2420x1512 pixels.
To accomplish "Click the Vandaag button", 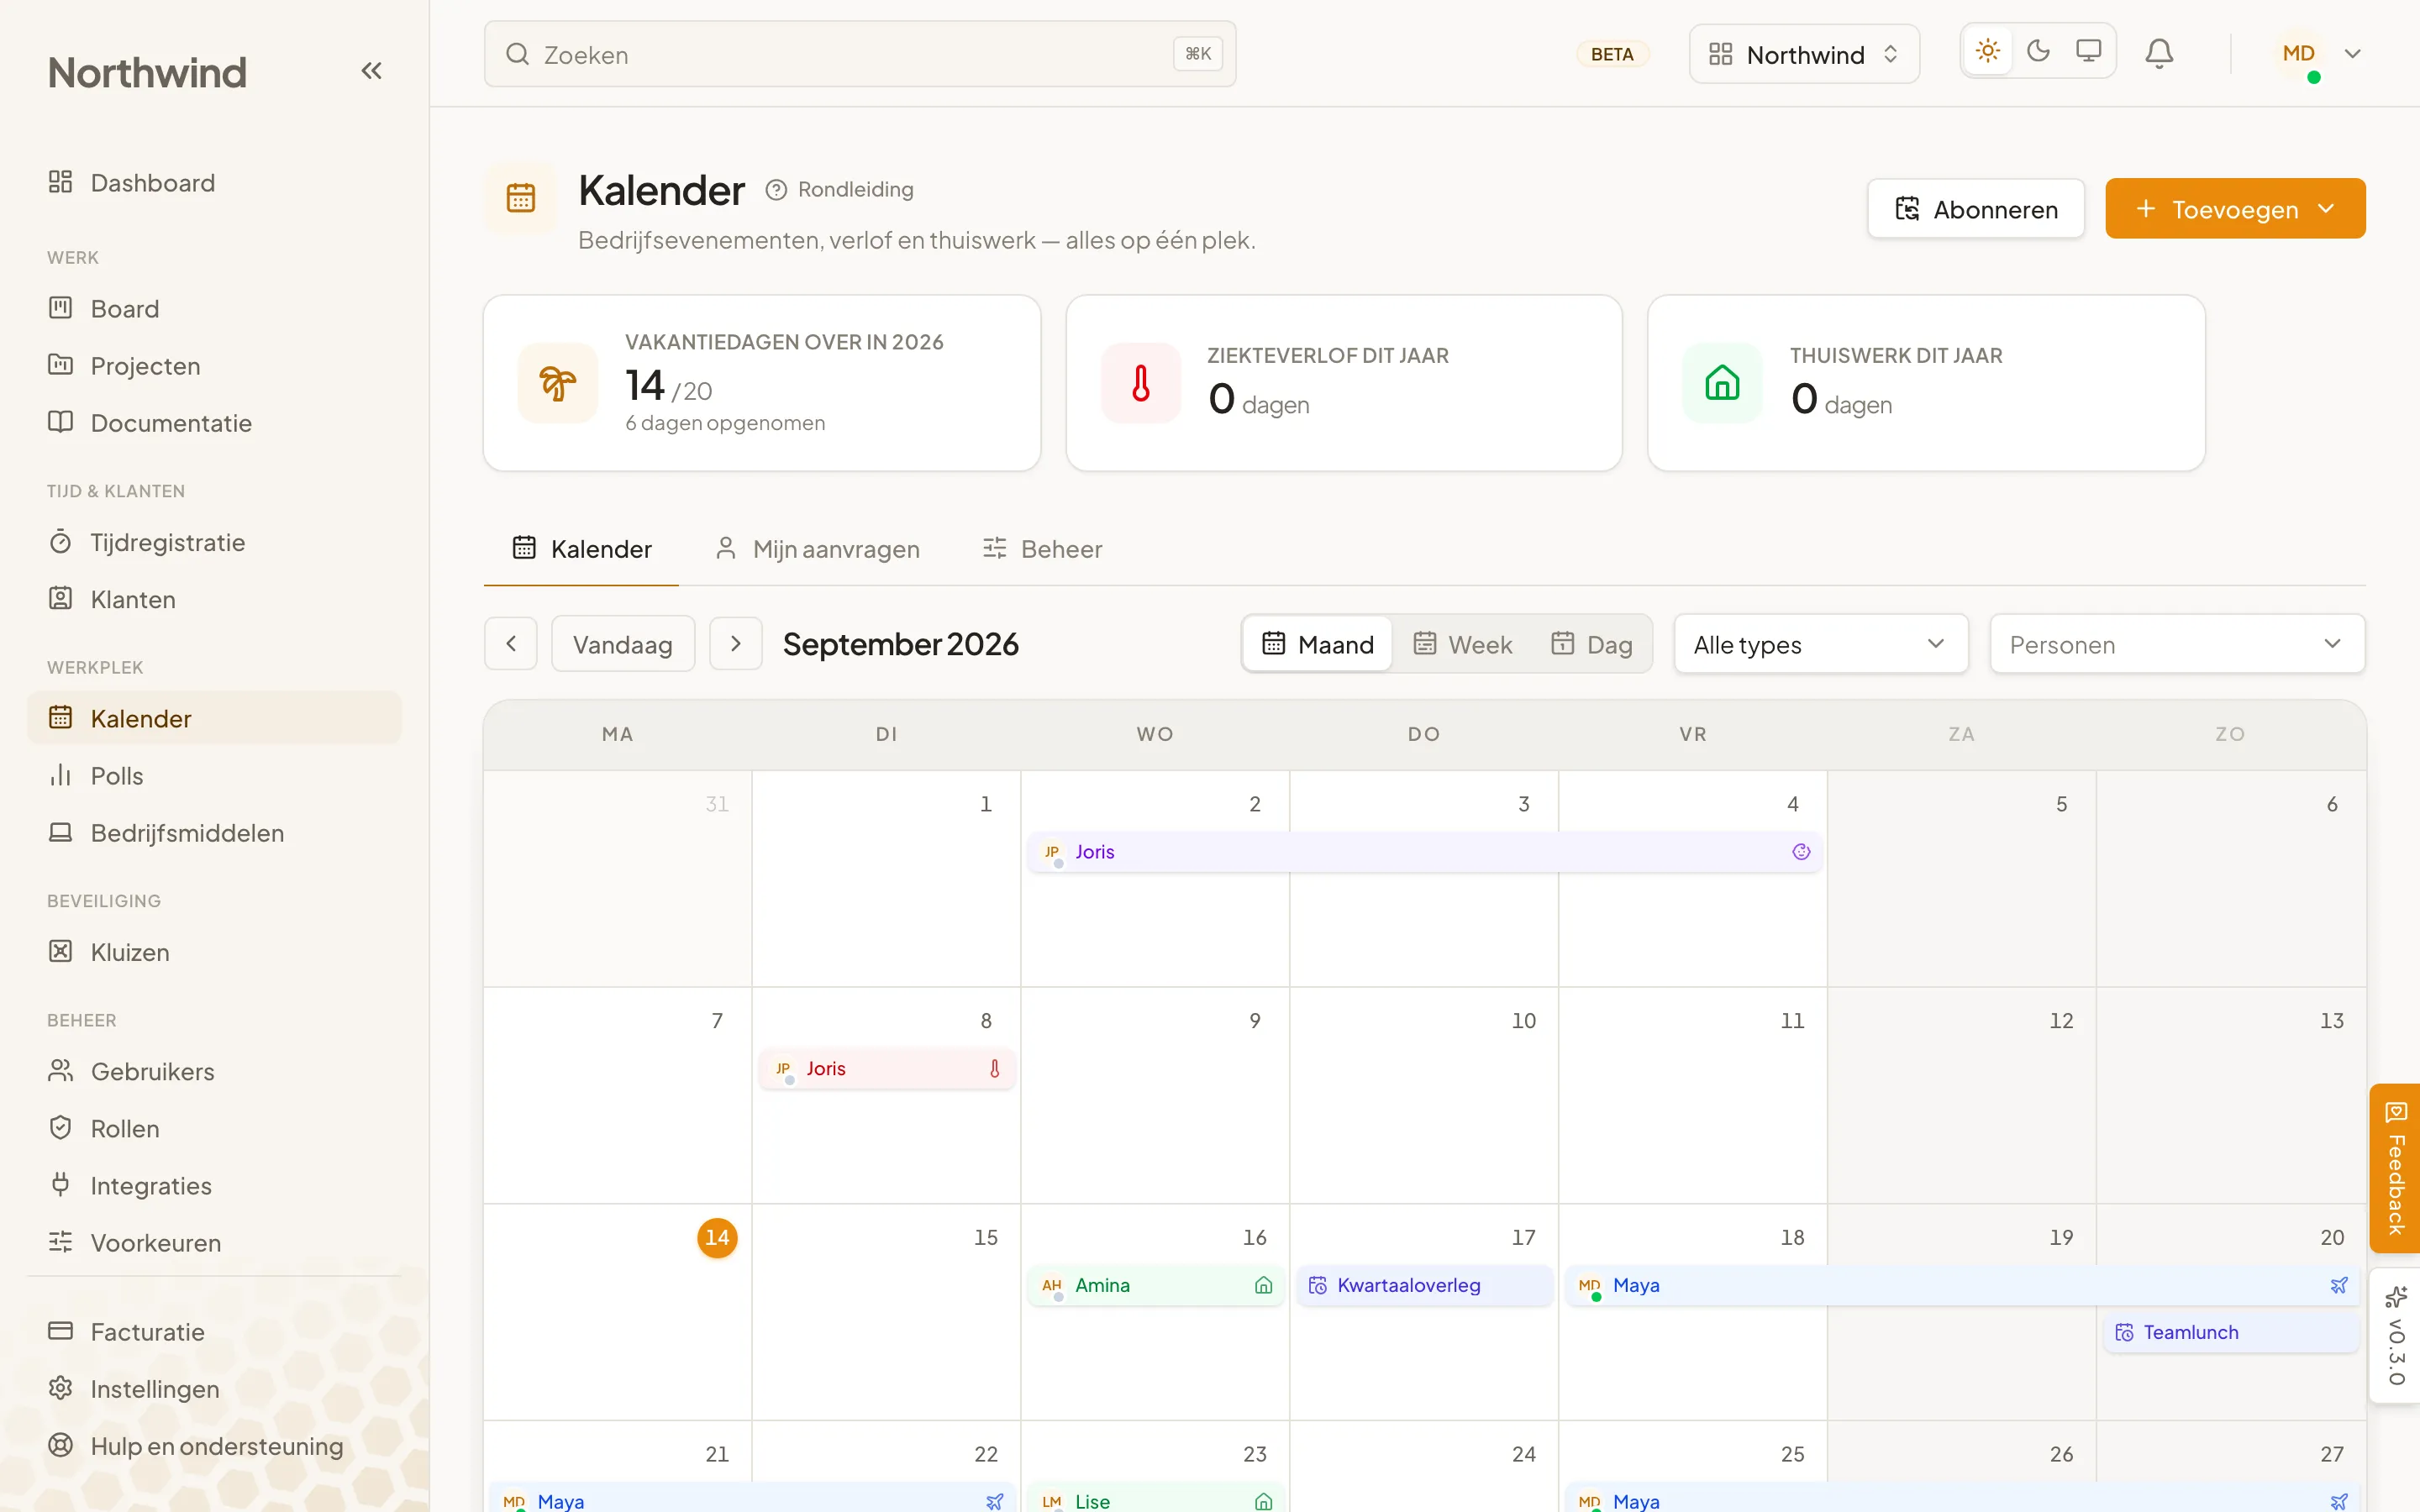I will click(623, 644).
